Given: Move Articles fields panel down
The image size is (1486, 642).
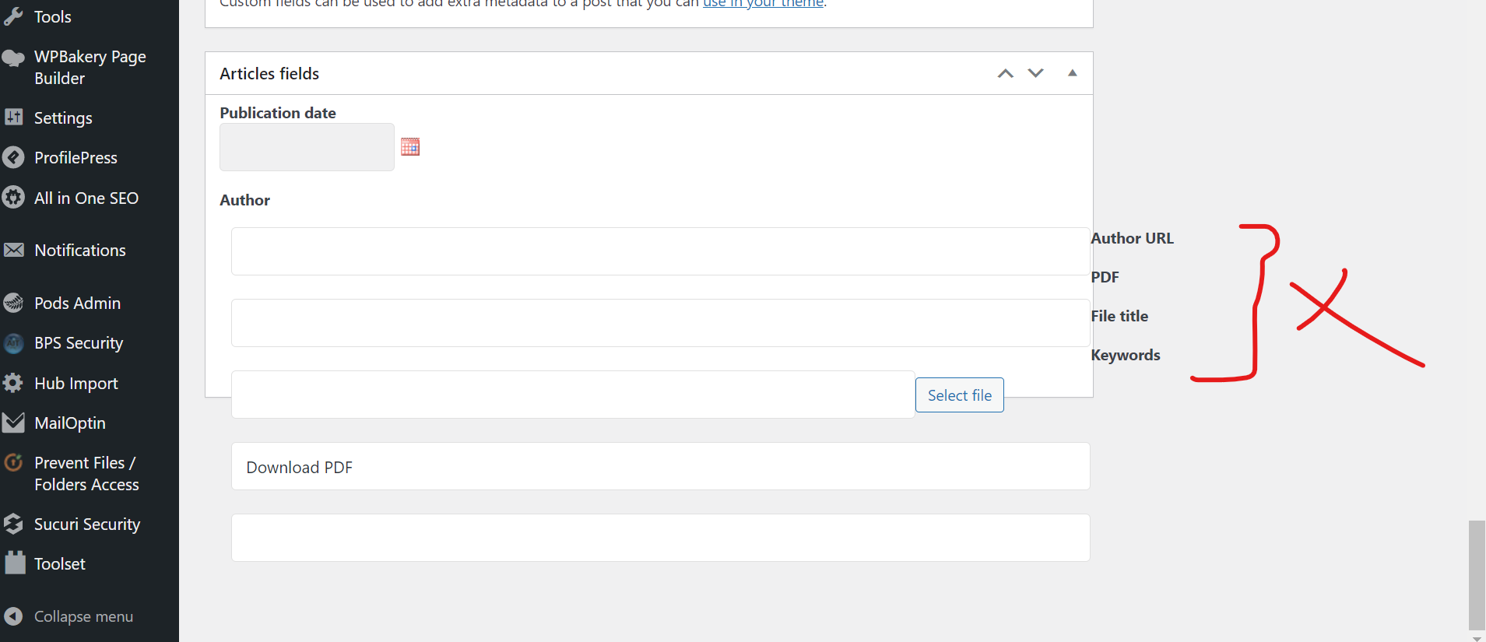Looking at the screenshot, I should point(1035,72).
